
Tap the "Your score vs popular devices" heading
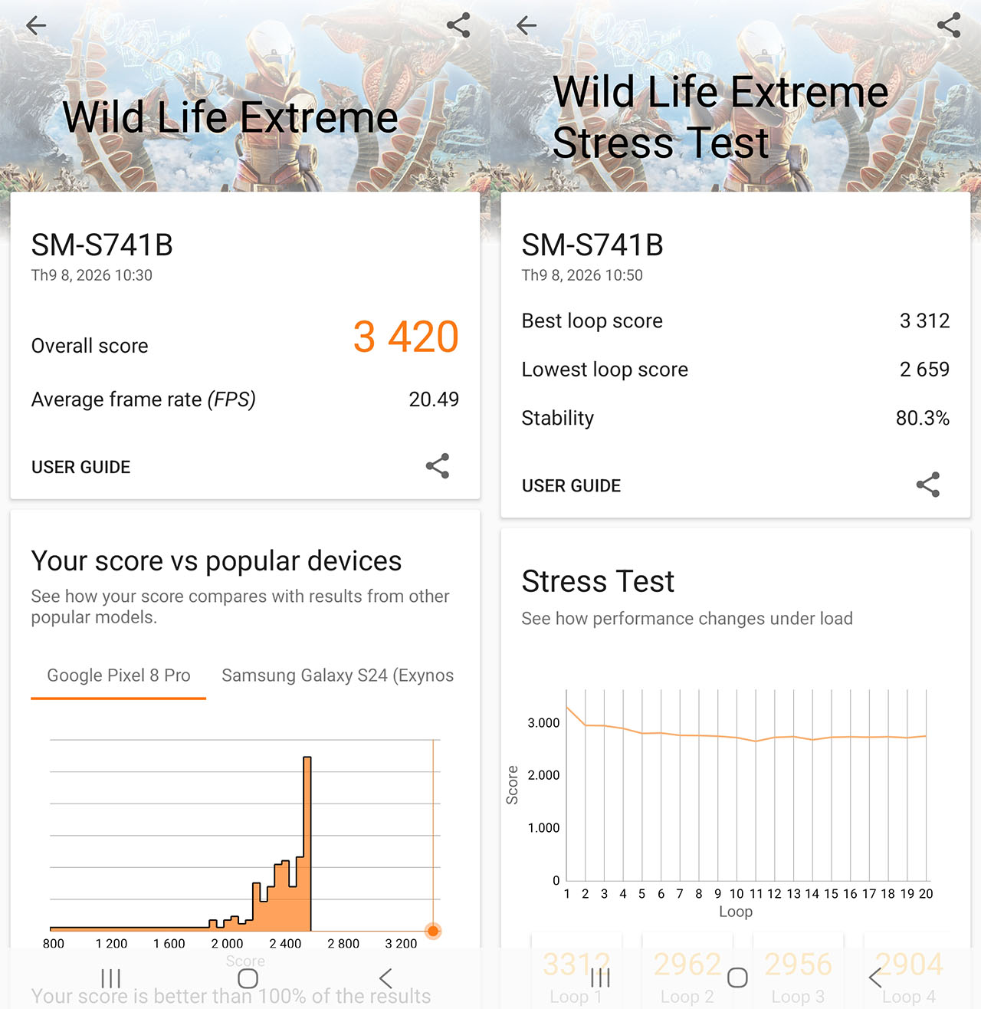(x=216, y=561)
